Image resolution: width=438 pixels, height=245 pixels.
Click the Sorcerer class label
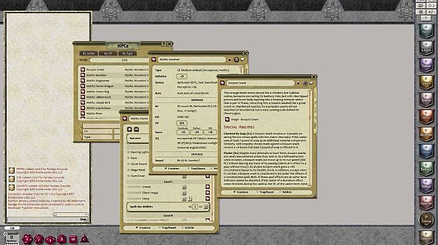pyautogui.click(x=135, y=138)
